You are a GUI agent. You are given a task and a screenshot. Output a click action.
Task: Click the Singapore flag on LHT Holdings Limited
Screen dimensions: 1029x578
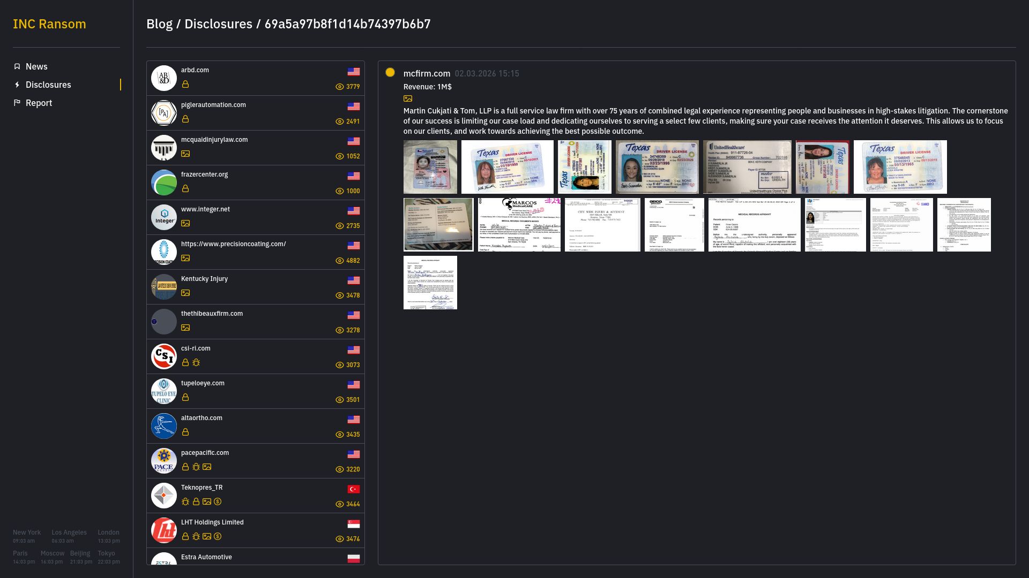354,523
